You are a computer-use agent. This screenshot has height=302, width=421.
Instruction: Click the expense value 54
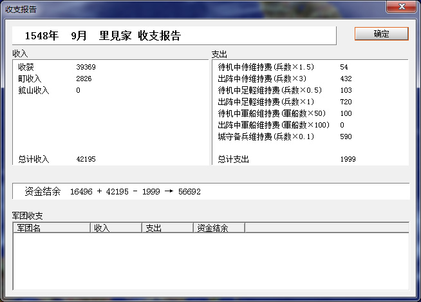pyautogui.click(x=344, y=67)
